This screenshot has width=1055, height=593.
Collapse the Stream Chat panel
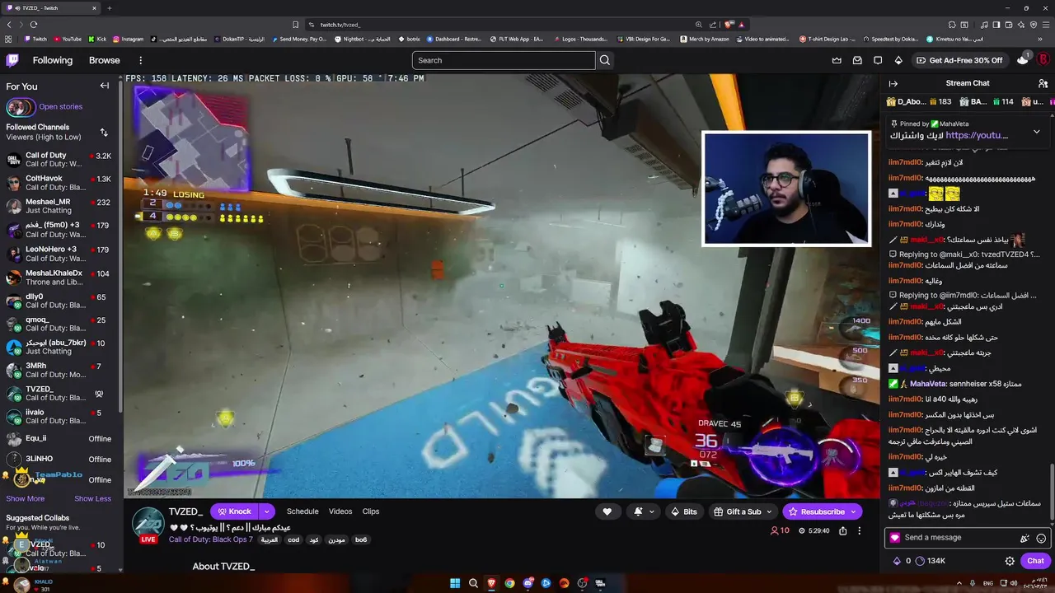point(893,83)
